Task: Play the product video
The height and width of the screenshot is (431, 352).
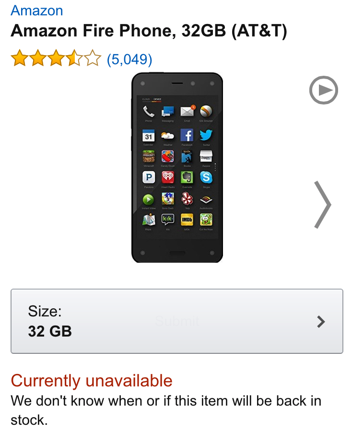Action: 324,90
